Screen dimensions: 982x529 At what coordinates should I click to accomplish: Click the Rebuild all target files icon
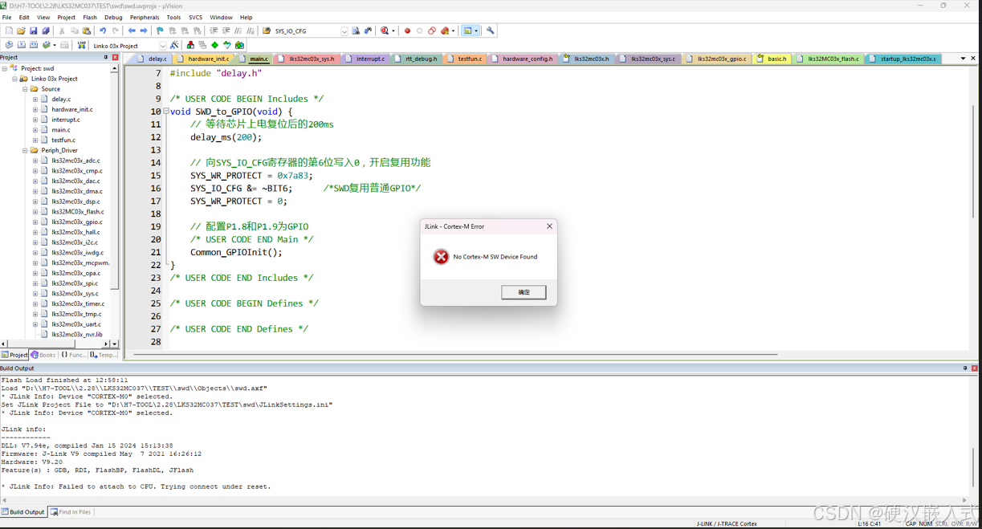pyautogui.click(x=34, y=46)
